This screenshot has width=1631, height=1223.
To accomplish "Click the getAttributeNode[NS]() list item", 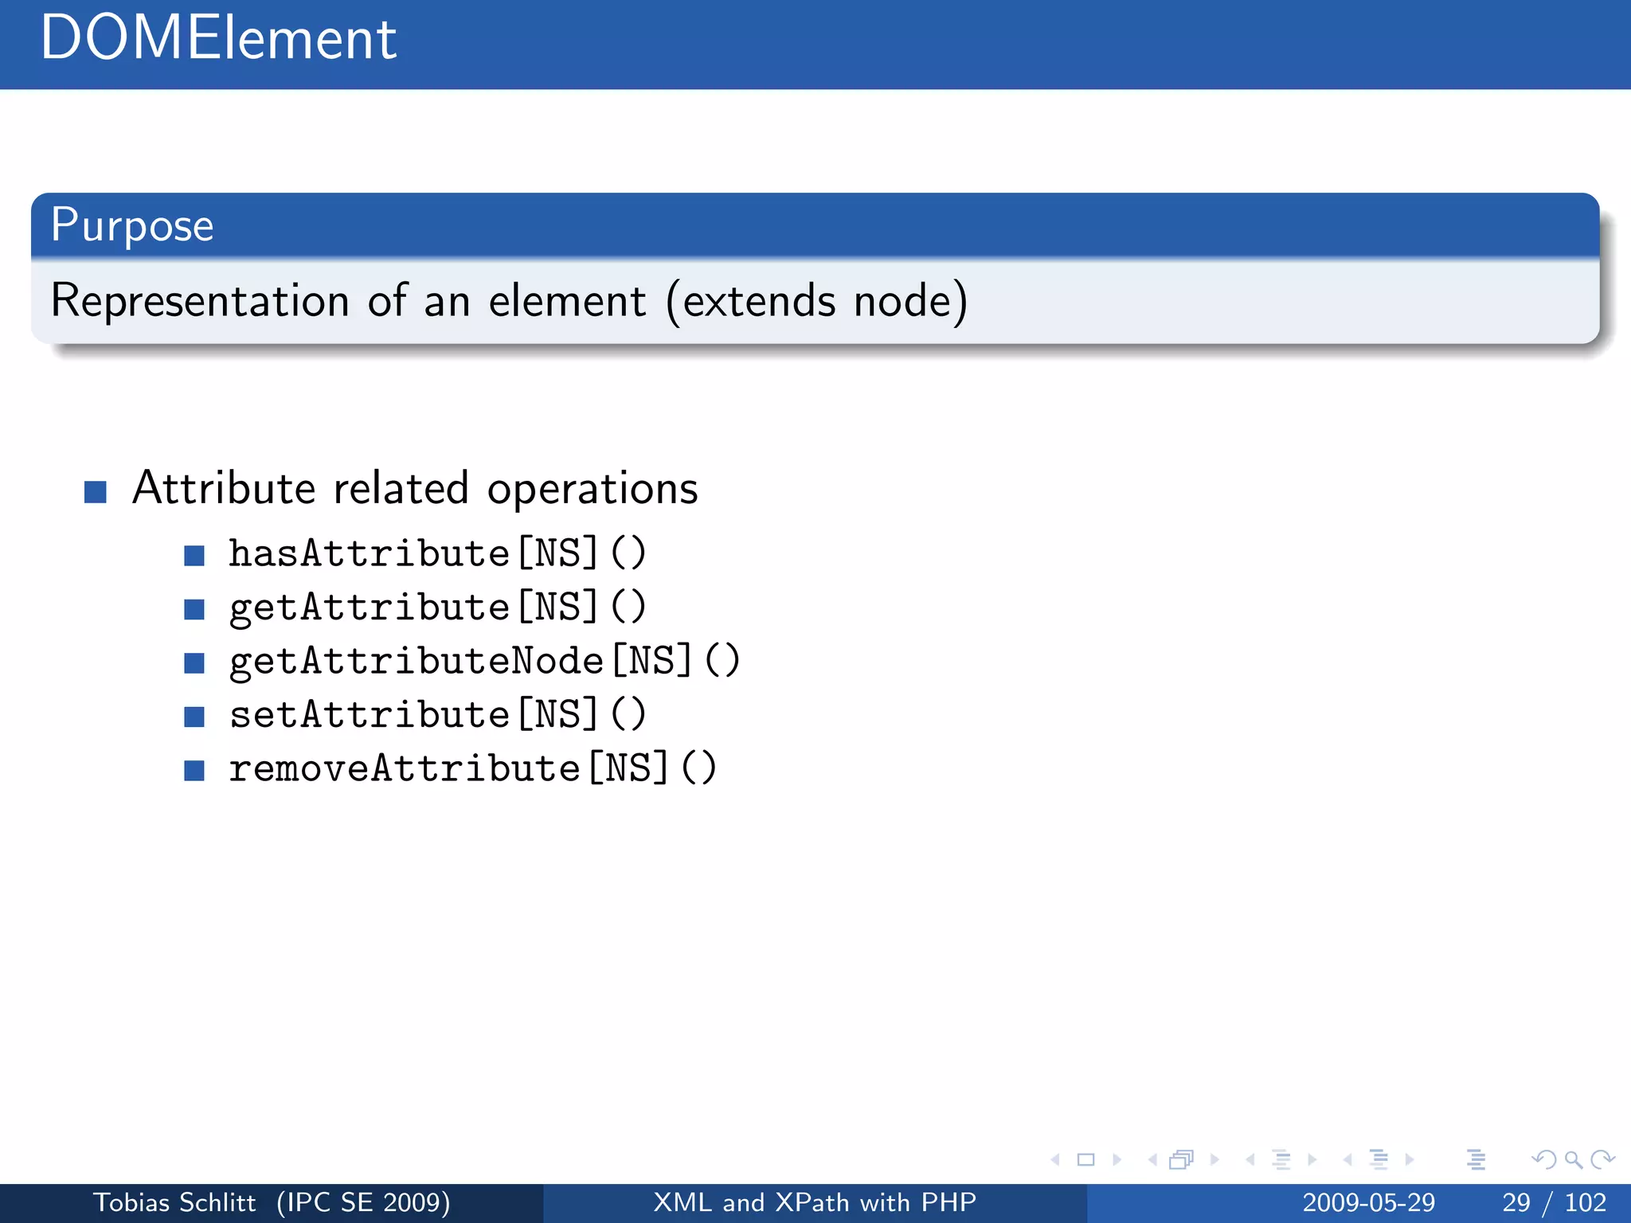I will [x=484, y=662].
